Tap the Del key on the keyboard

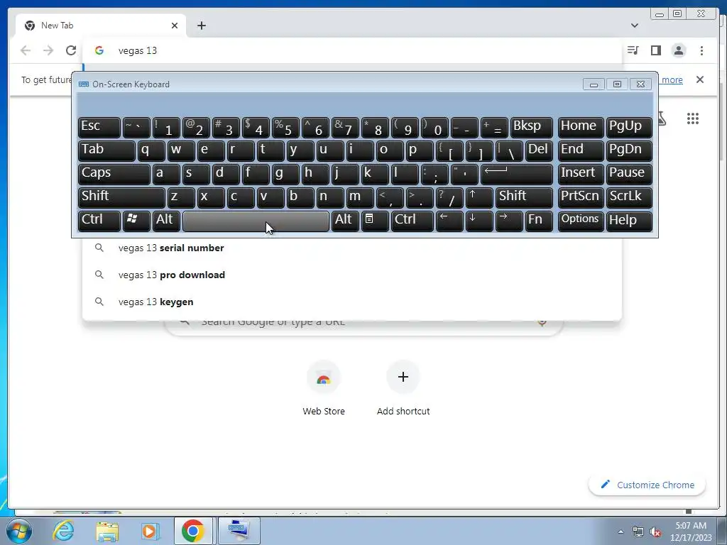click(x=539, y=150)
